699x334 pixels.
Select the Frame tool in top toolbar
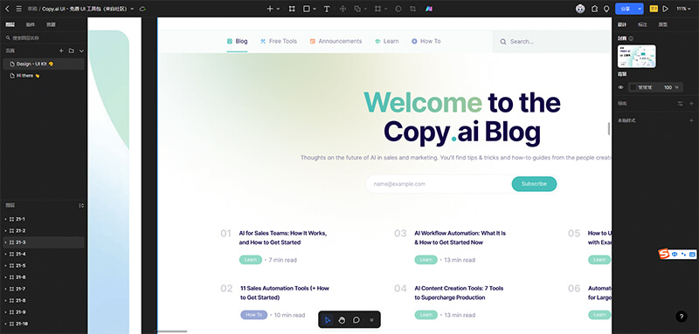point(292,9)
